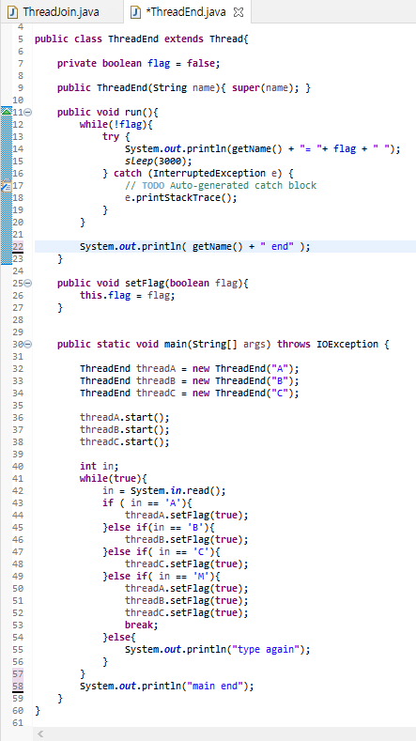416x741 pixels.
Task: Click 'while(true){' line
Action: click(x=114, y=479)
